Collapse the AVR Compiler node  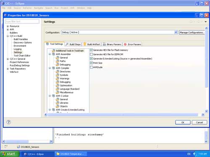(50, 68)
